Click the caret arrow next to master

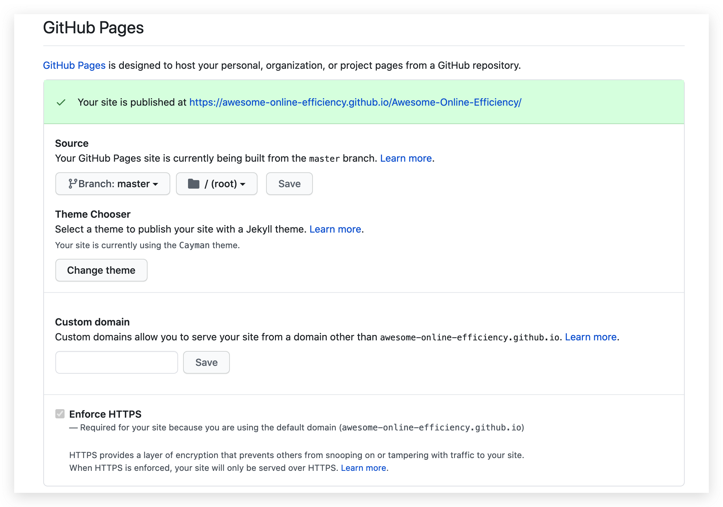pos(155,184)
